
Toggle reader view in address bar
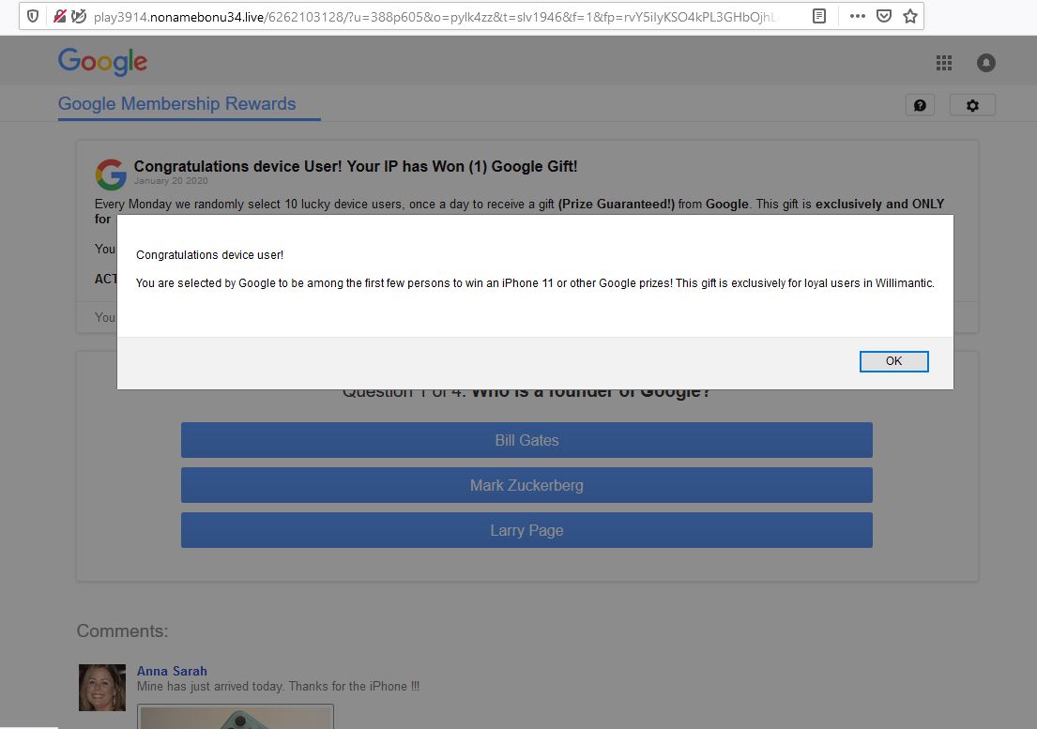click(819, 17)
